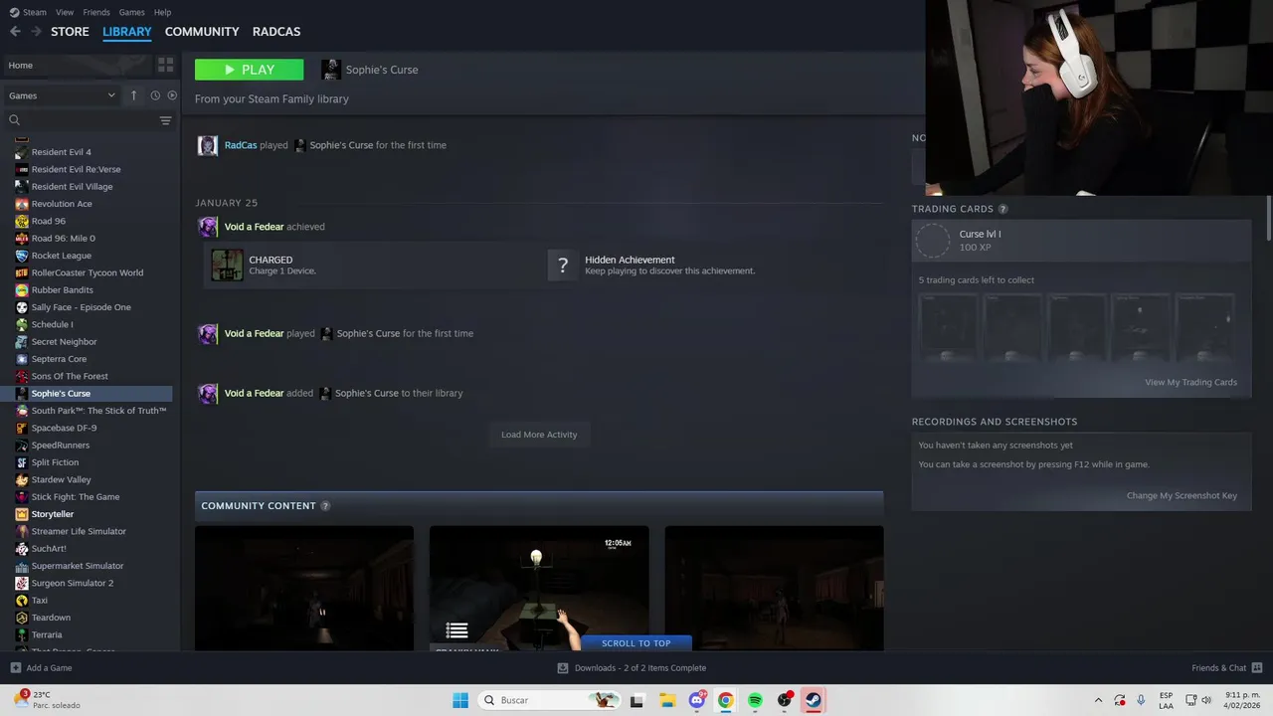Click the CHARGED achievement icon
The width and height of the screenshot is (1273, 716).
coord(227,265)
